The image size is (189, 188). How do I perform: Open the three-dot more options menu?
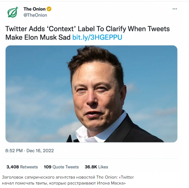click(x=175, y=9)
